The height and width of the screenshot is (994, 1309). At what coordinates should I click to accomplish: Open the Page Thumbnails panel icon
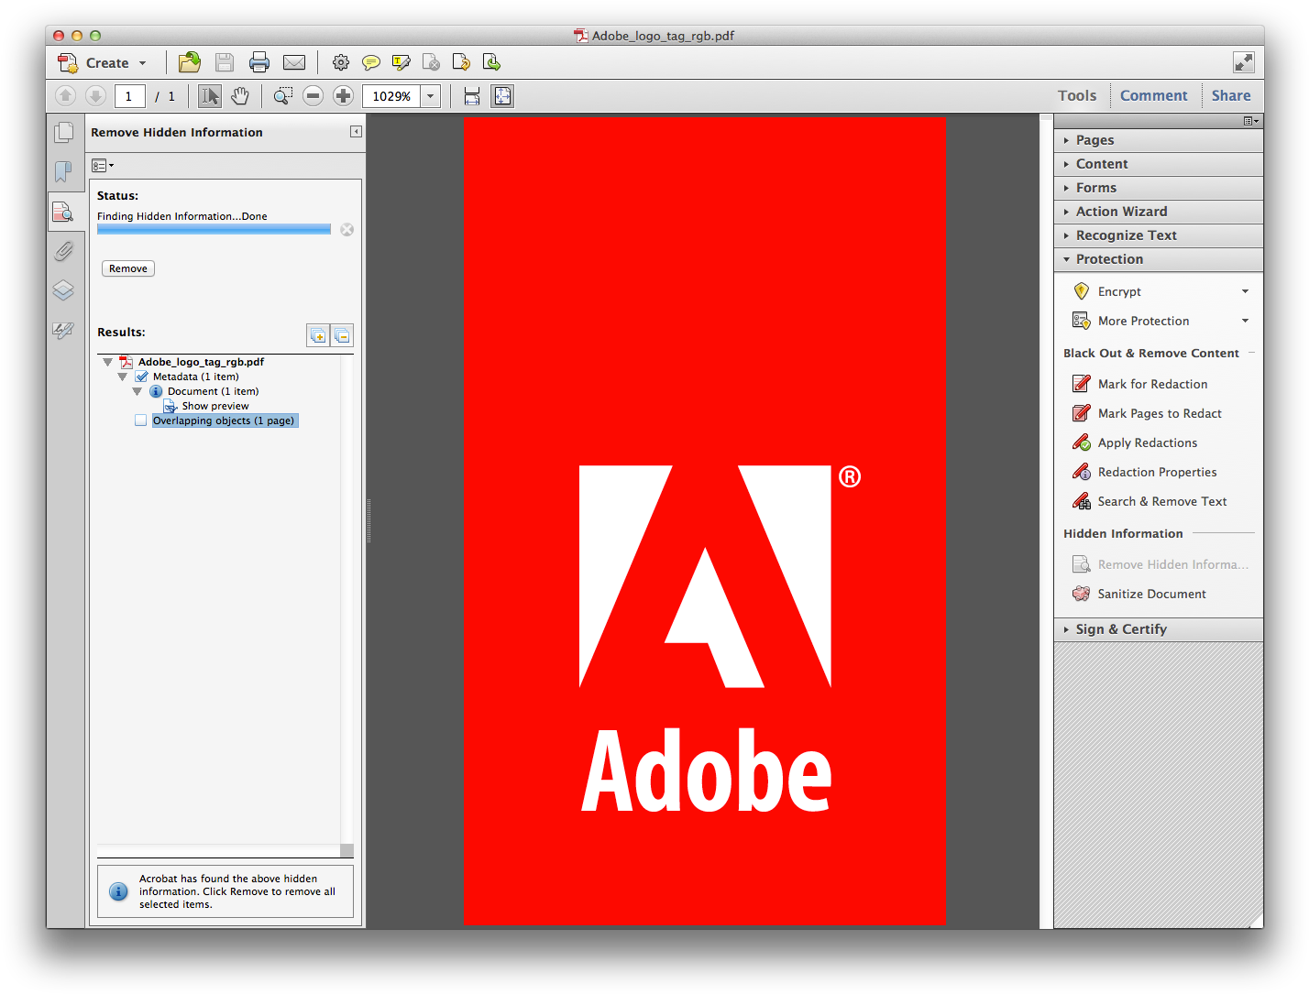pos(63,133)
